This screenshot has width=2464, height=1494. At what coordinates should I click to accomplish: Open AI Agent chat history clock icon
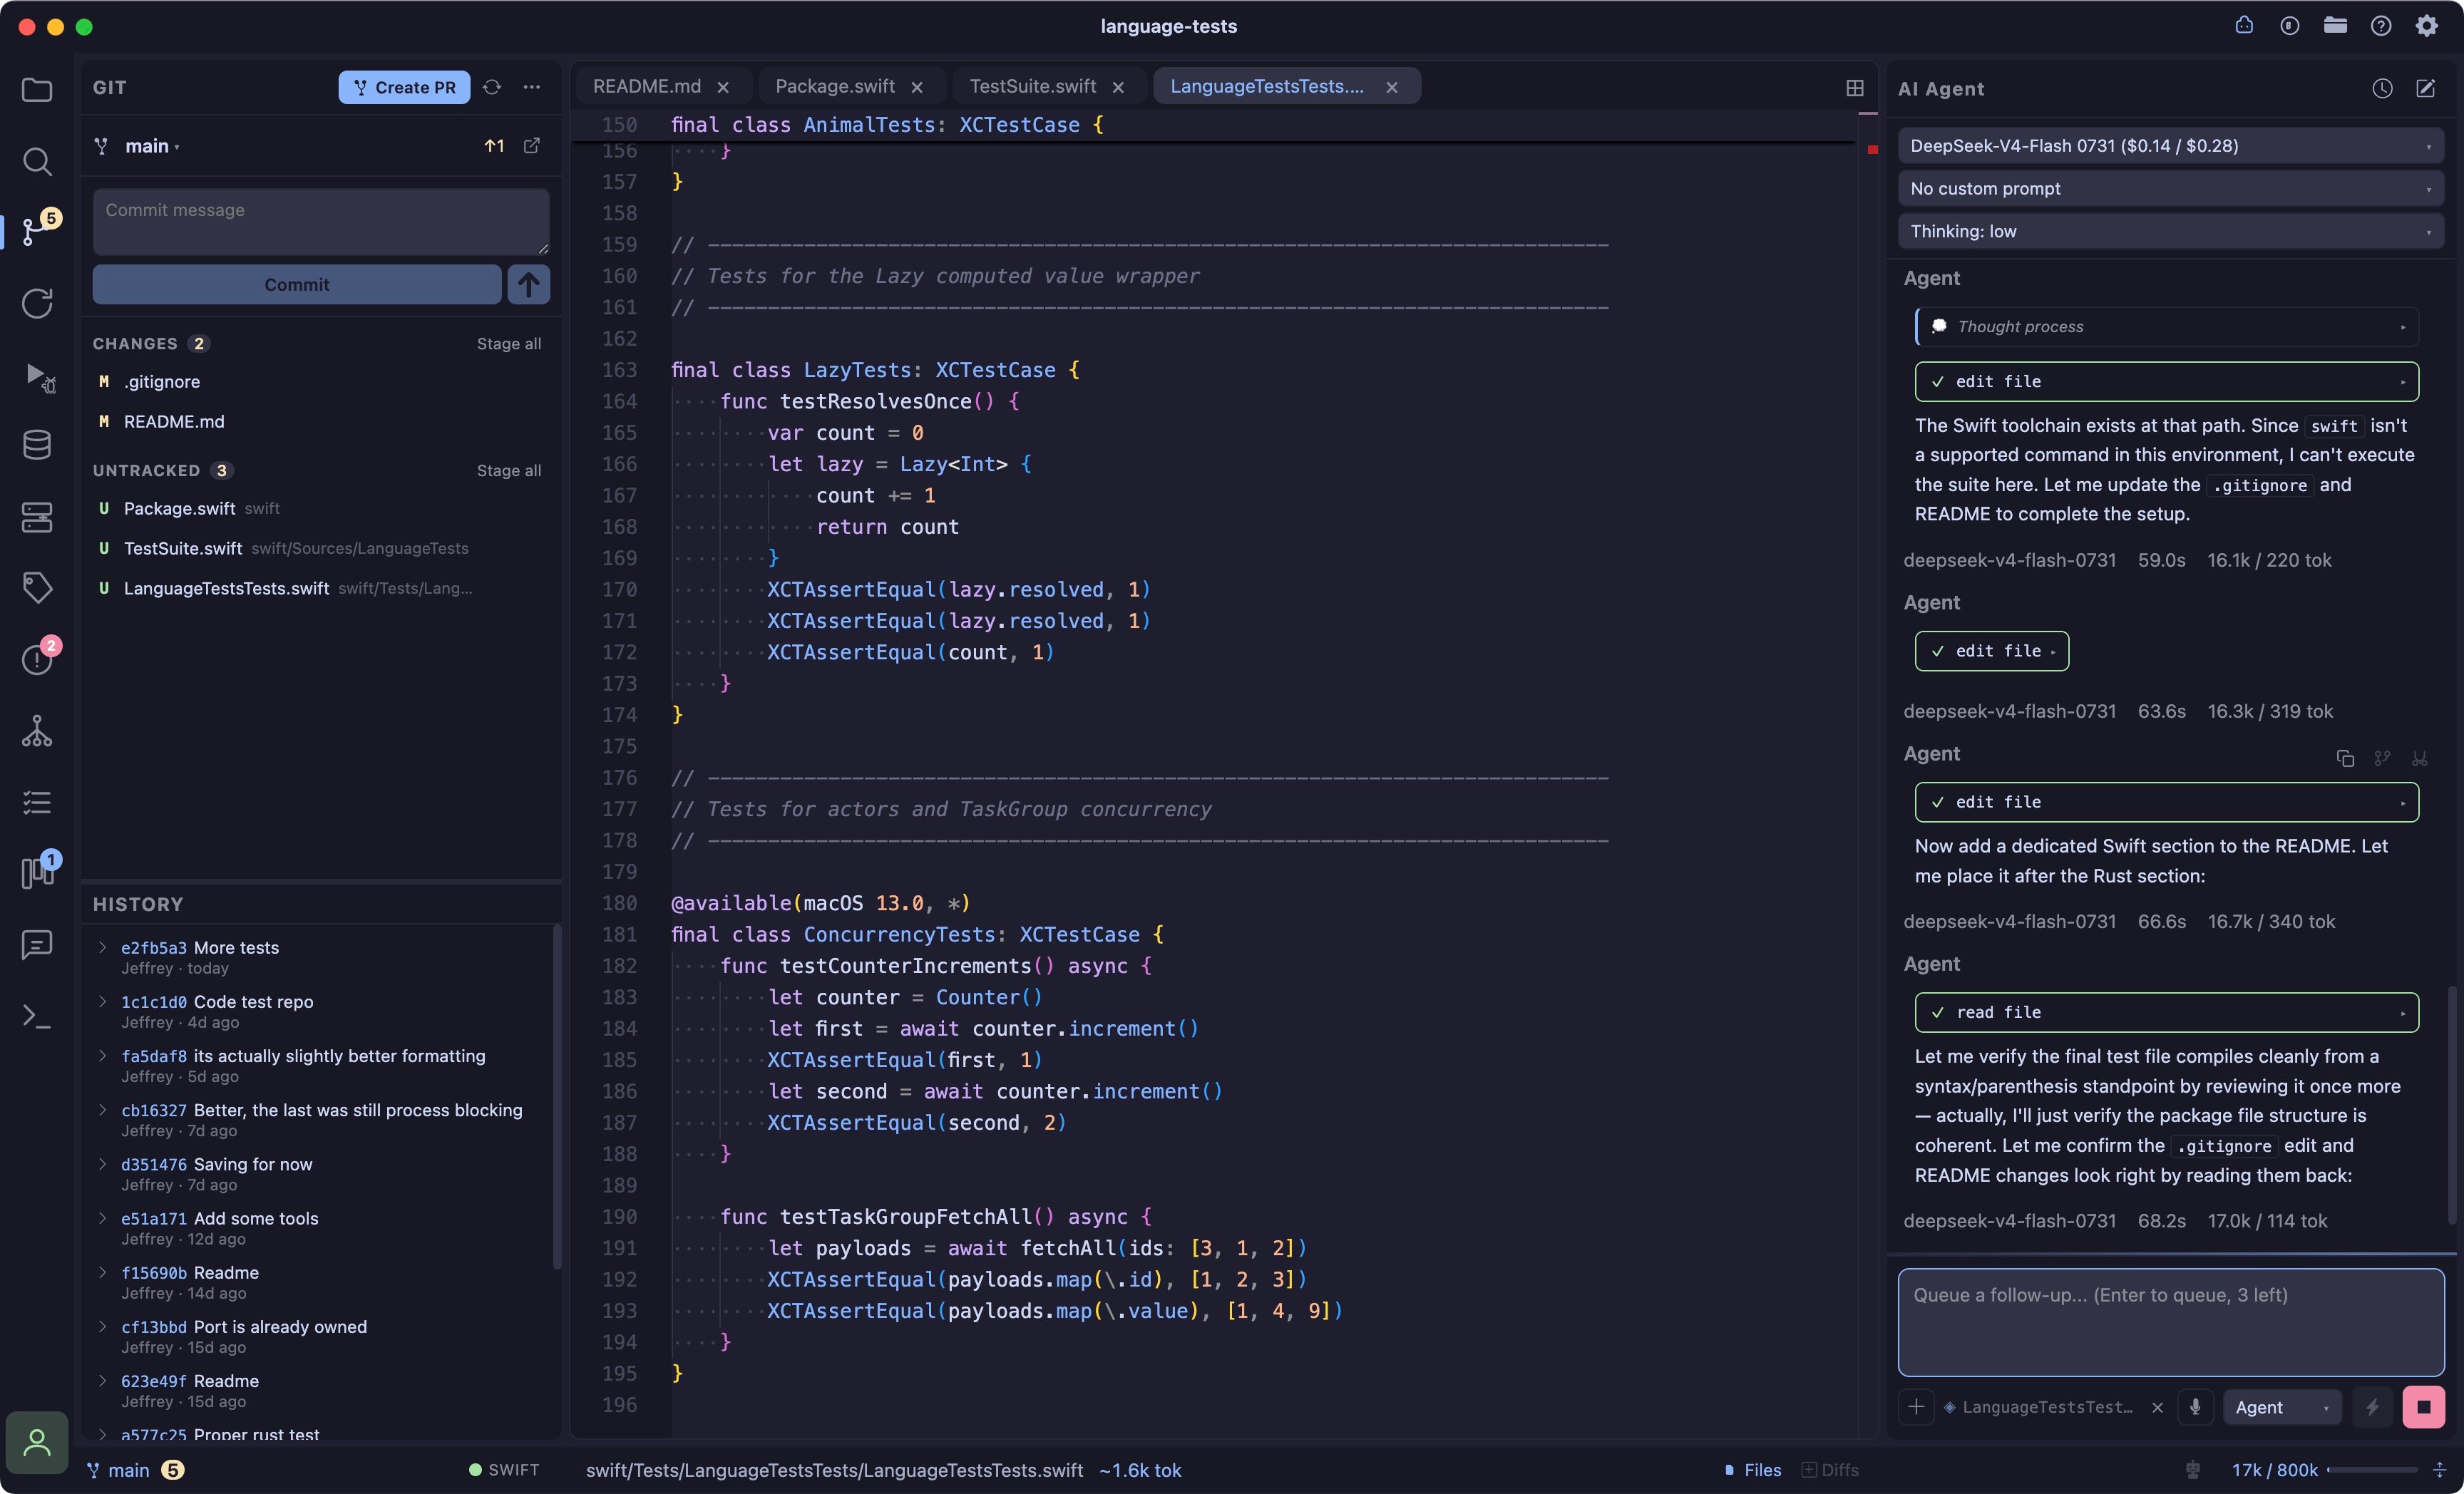(x=2382, y=88)
